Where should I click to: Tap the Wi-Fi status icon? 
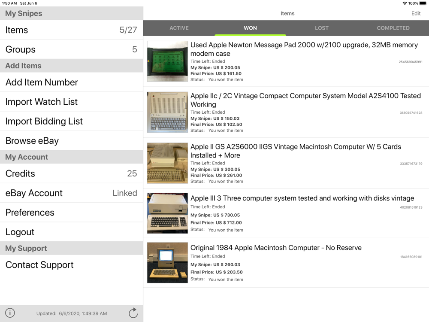[405, 3]
